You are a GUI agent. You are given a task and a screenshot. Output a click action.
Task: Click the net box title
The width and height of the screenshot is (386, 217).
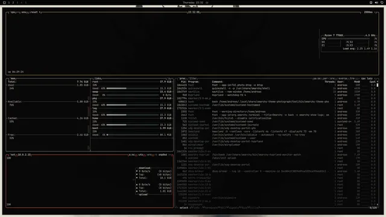tap(13, 155)
